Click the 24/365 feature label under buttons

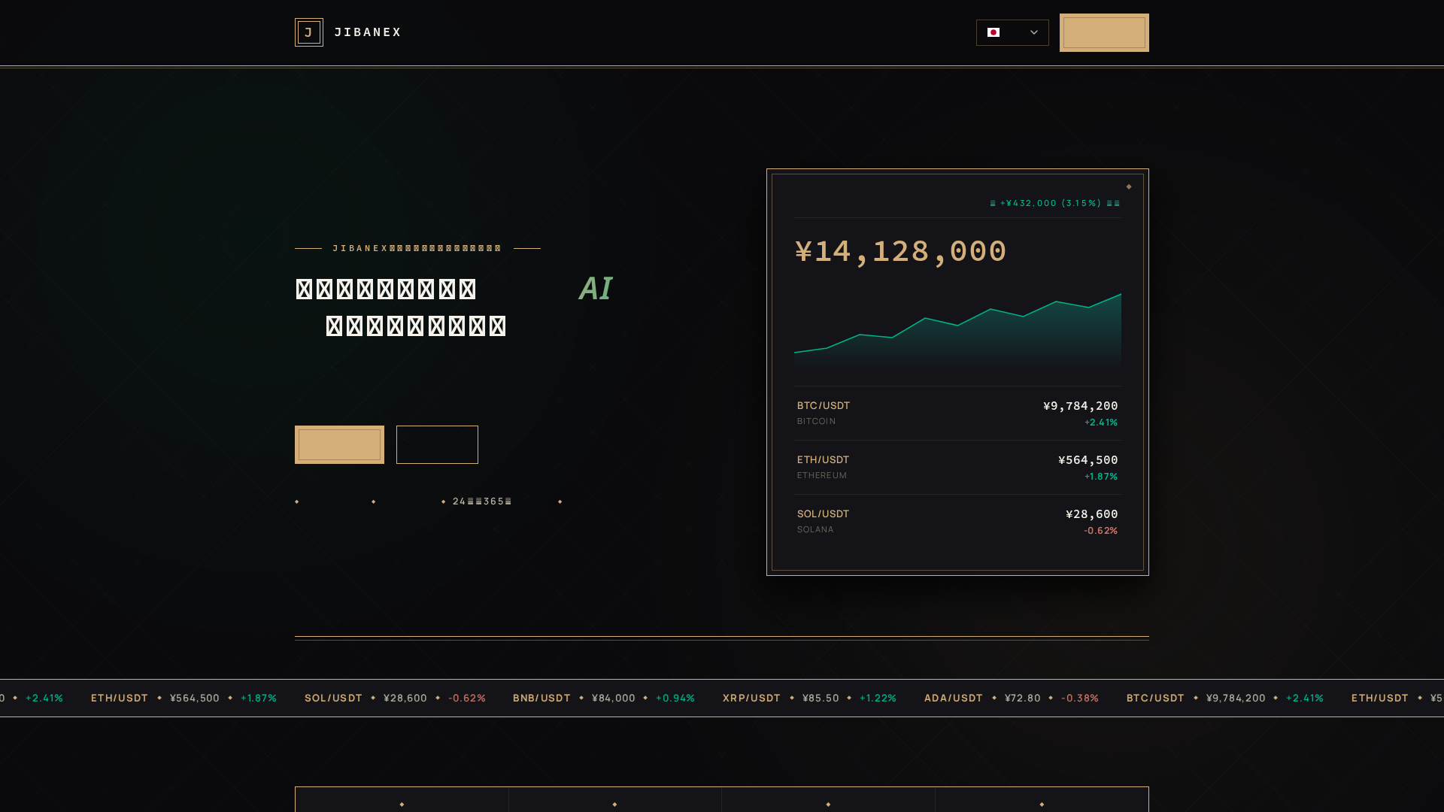[482, 501]
